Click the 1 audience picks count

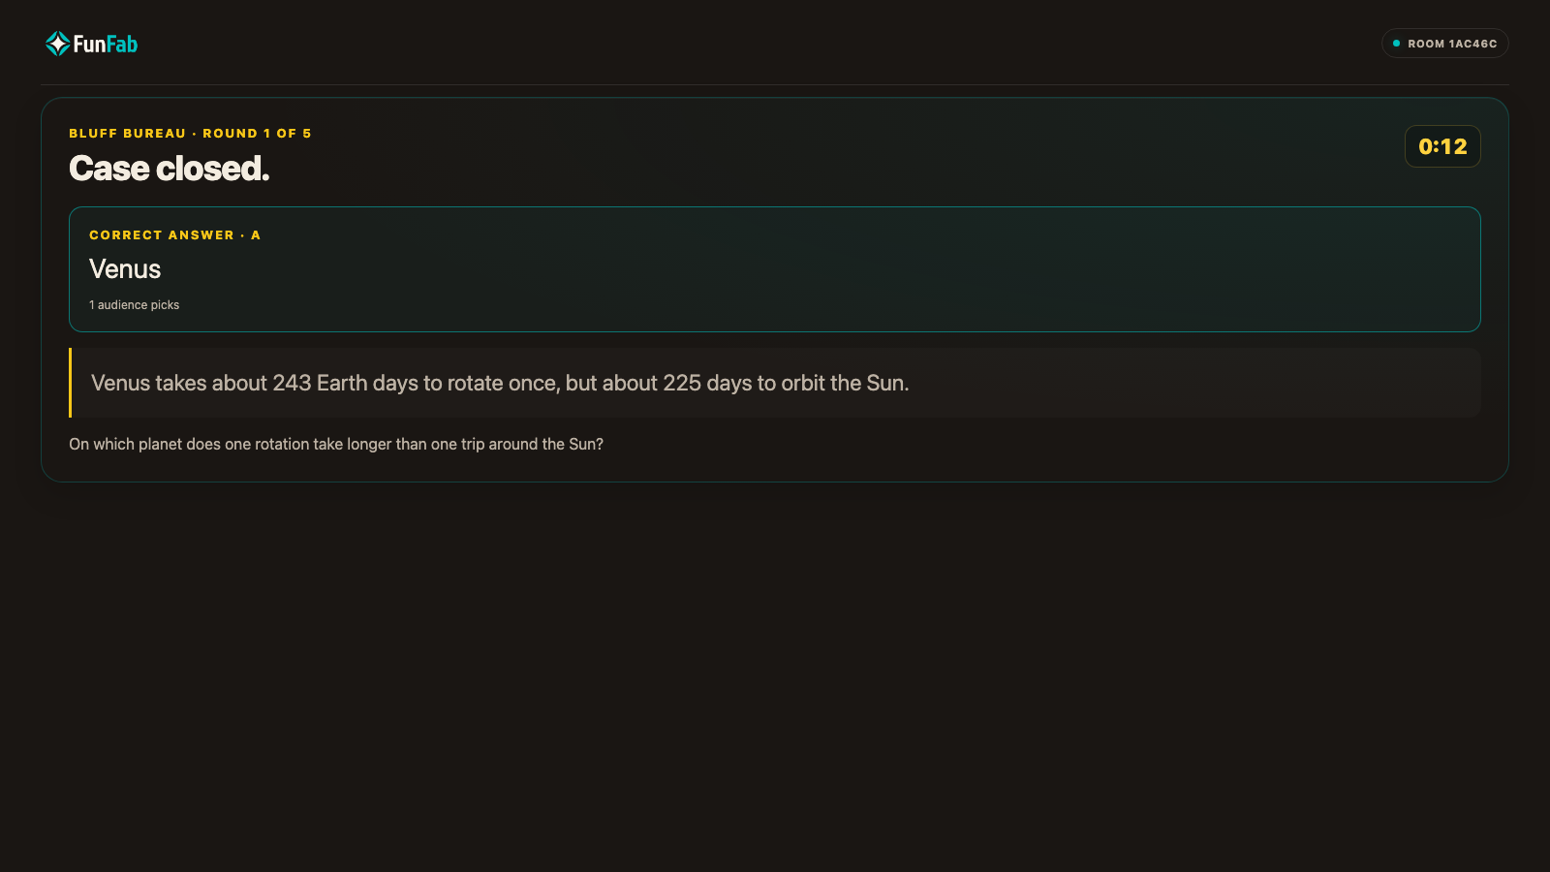click(135, 305)
